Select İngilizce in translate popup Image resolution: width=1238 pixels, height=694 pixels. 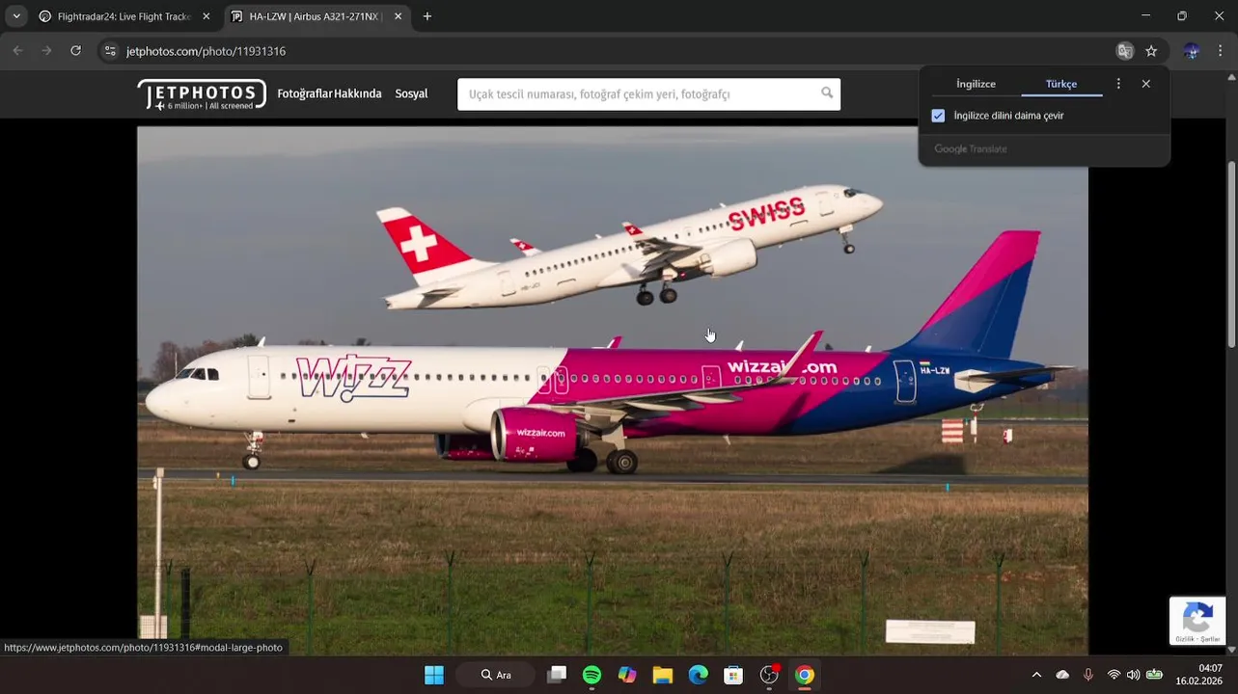(976, 84)
